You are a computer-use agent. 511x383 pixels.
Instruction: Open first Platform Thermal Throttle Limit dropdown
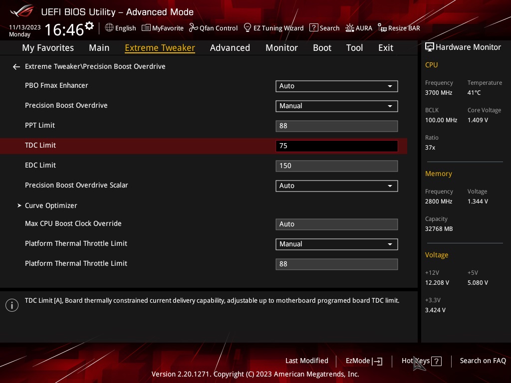coord(337,244)
